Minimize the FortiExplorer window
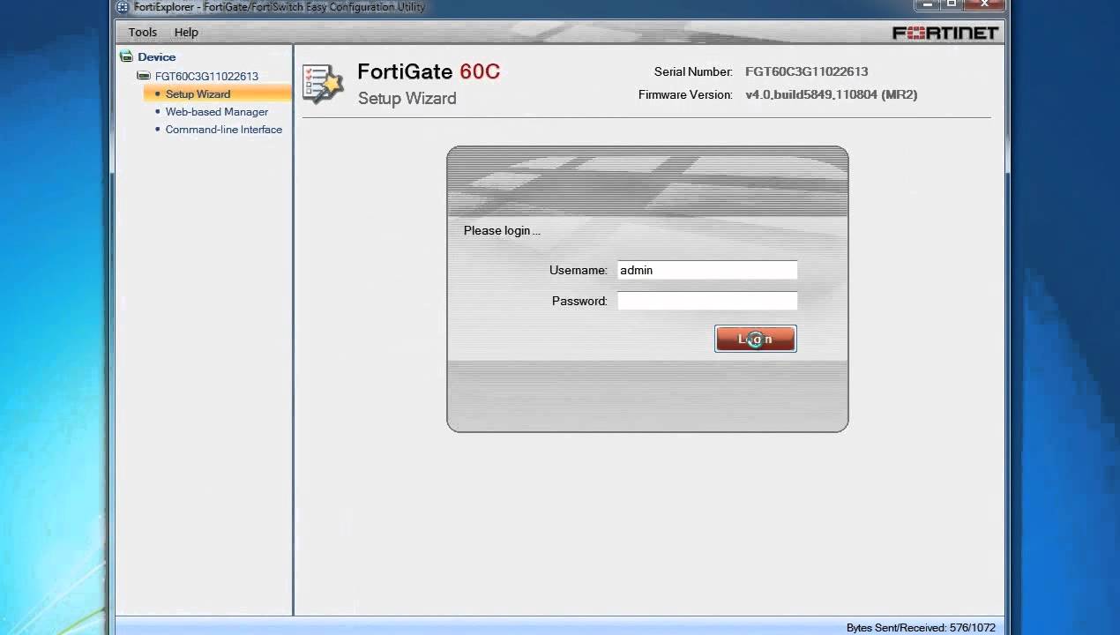The image size is (1120, 635). coord(926,4)
